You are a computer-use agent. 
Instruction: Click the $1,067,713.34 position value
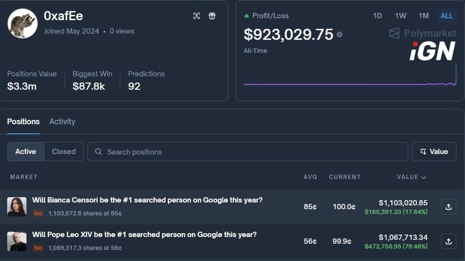pyautogui.click(x=403, y=237)
